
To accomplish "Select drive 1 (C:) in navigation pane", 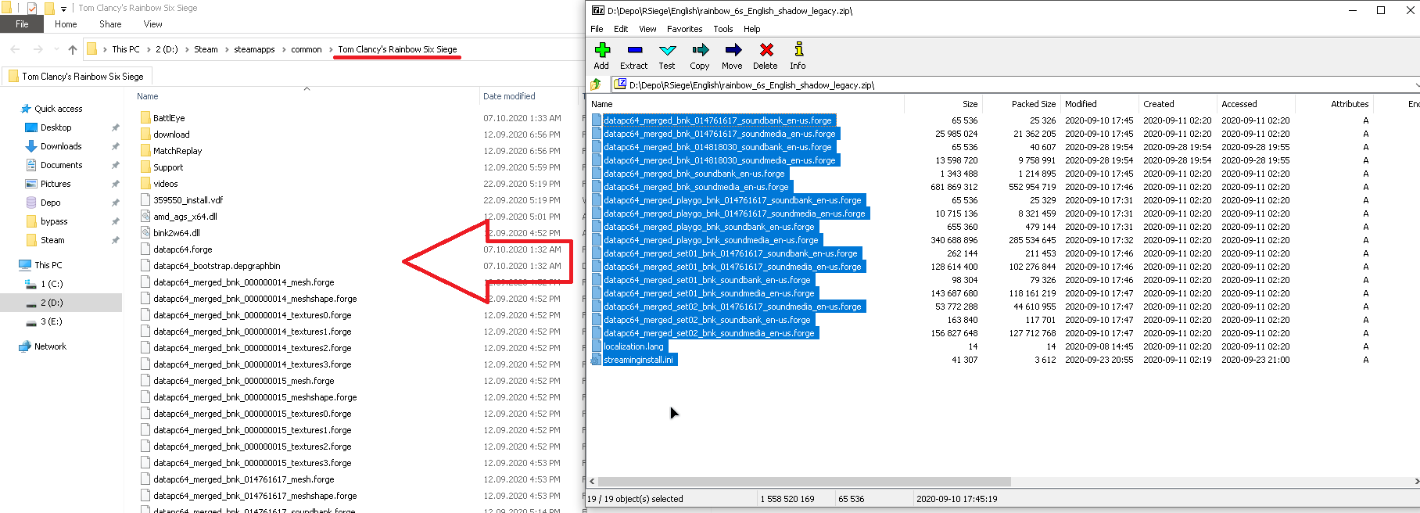I will click(x=52, y=284).
